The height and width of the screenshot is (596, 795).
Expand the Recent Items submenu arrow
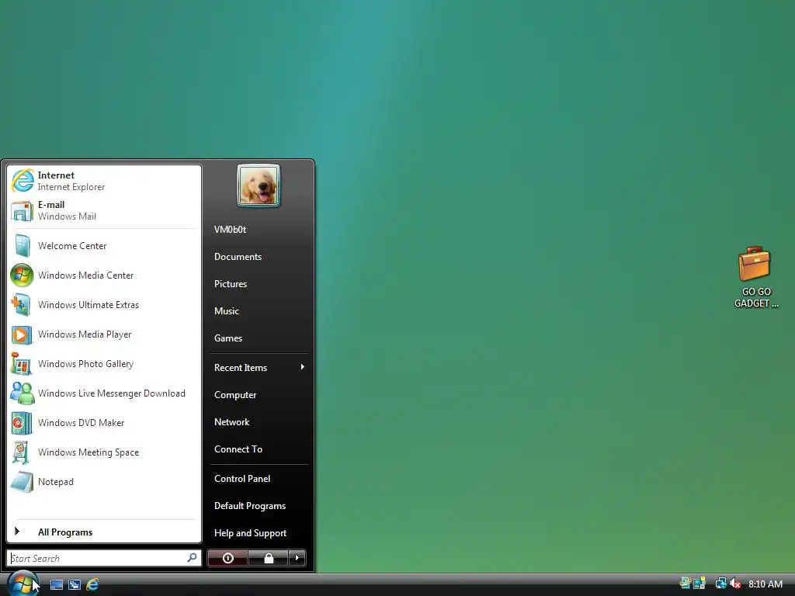303,367
